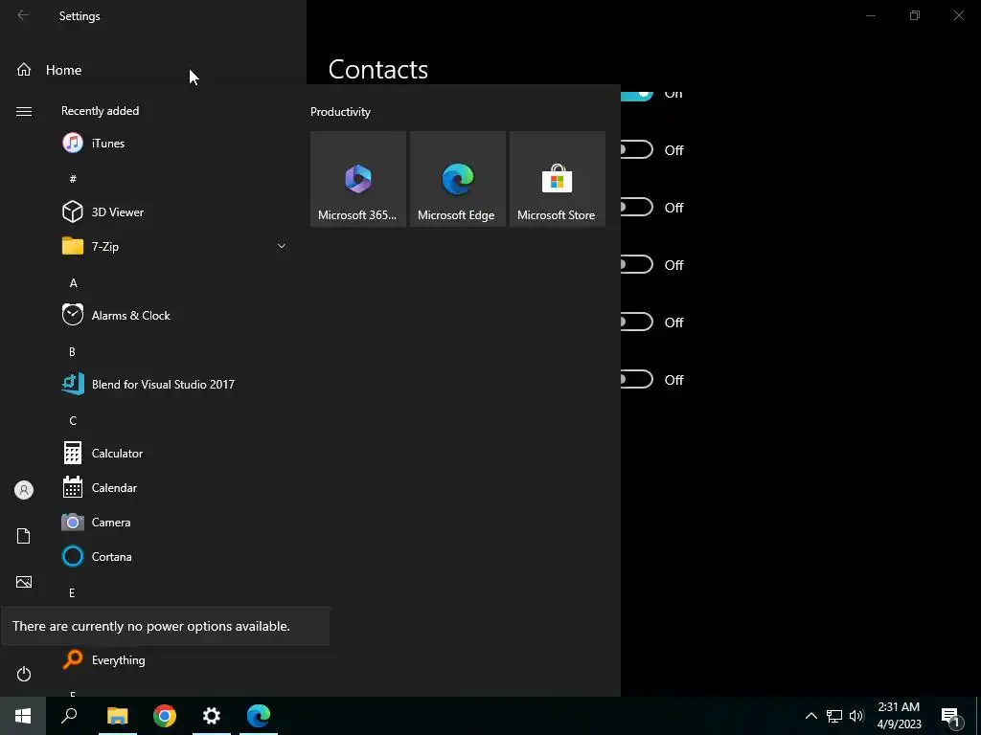Launch Blend for Visual Studio 2017
This screenshot has height=735, width=981.
(x=175, y=385)
